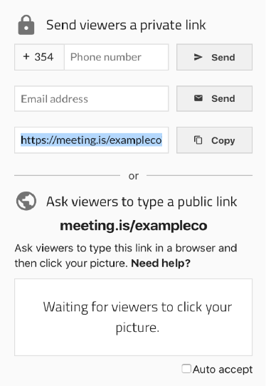Click the Auto accept label text

click(x=223, y=369)
